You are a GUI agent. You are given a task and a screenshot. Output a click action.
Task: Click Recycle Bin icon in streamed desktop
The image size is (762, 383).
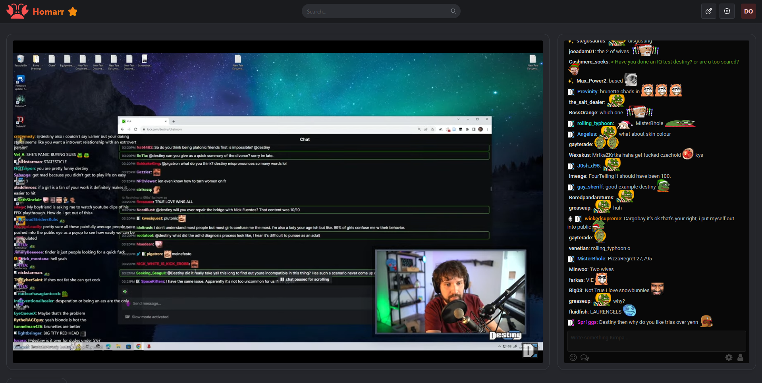21,61
